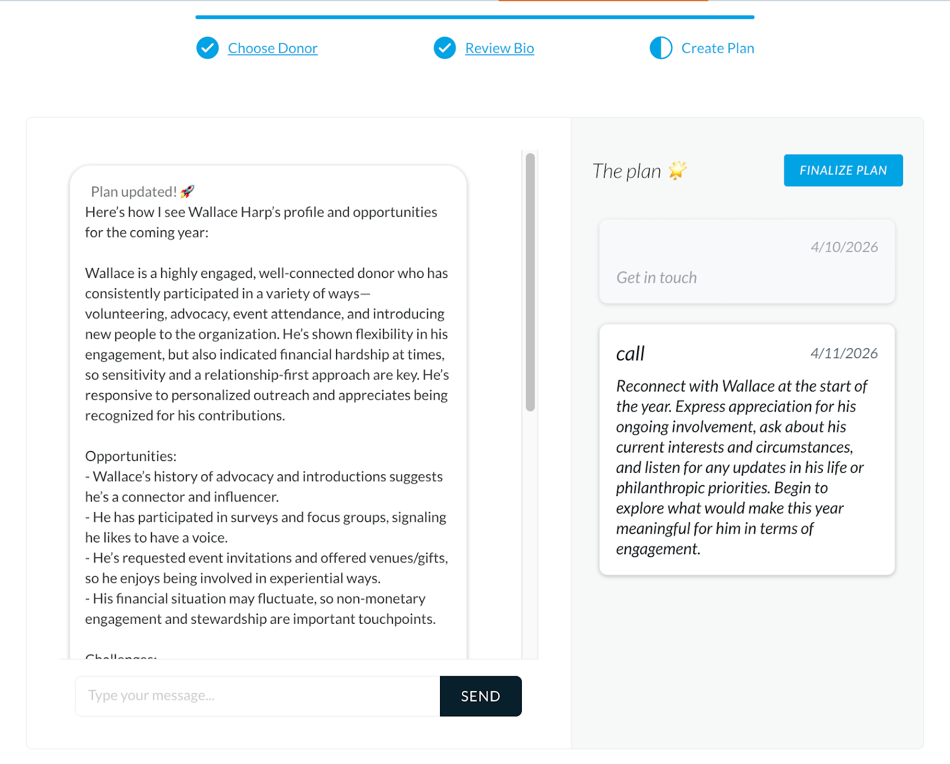950x764 pixels.
Task: Click the blue step progress bar
Action: (x=475, y=17)
